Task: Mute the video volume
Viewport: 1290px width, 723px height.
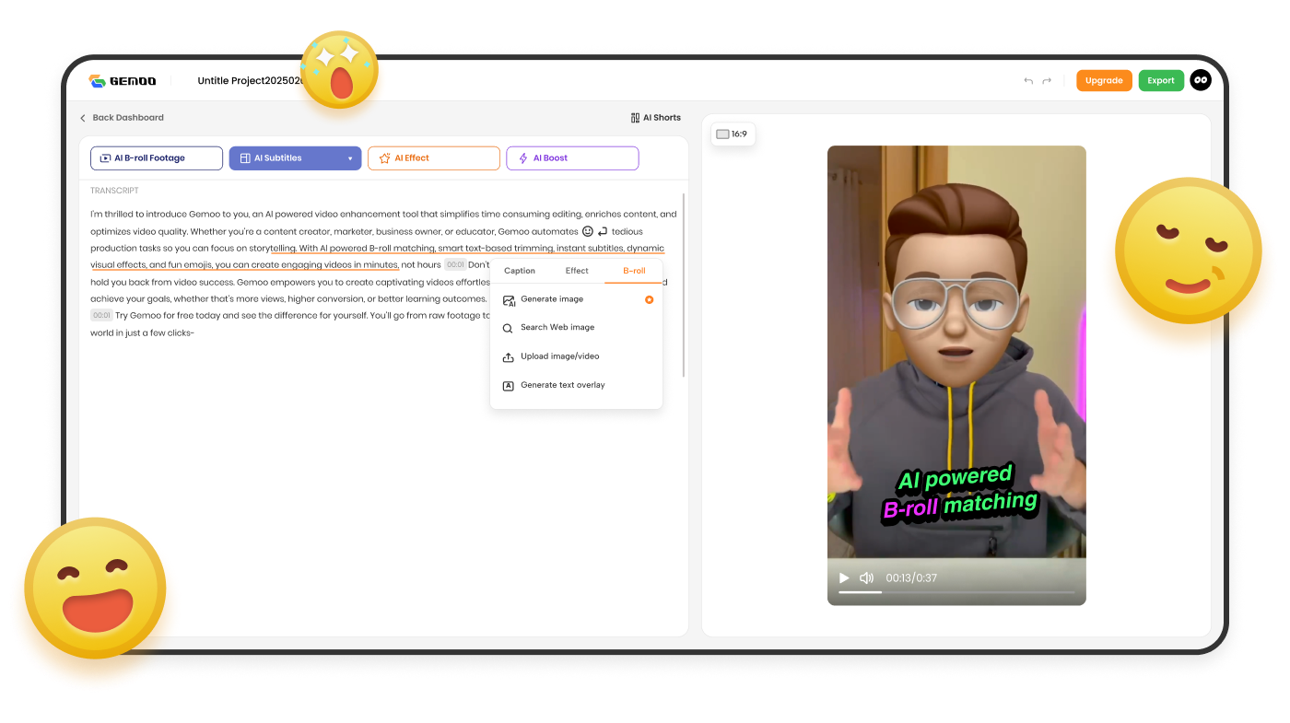Action: point(867,577)
